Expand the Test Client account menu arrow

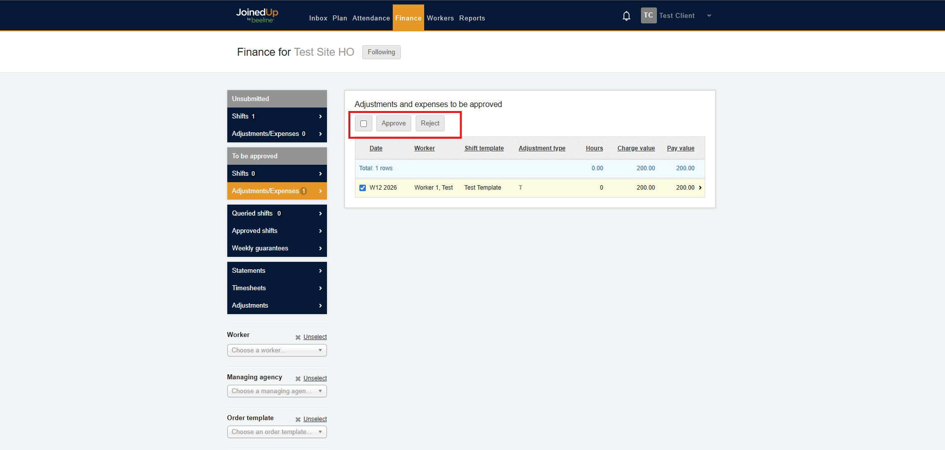pos(709,16)
